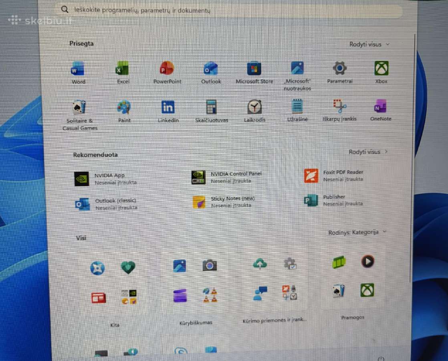Open Laikrodis clock app

(x=254, y=111)
